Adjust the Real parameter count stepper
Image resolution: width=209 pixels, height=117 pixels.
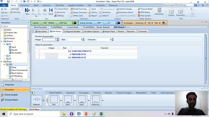click(84, 40)
